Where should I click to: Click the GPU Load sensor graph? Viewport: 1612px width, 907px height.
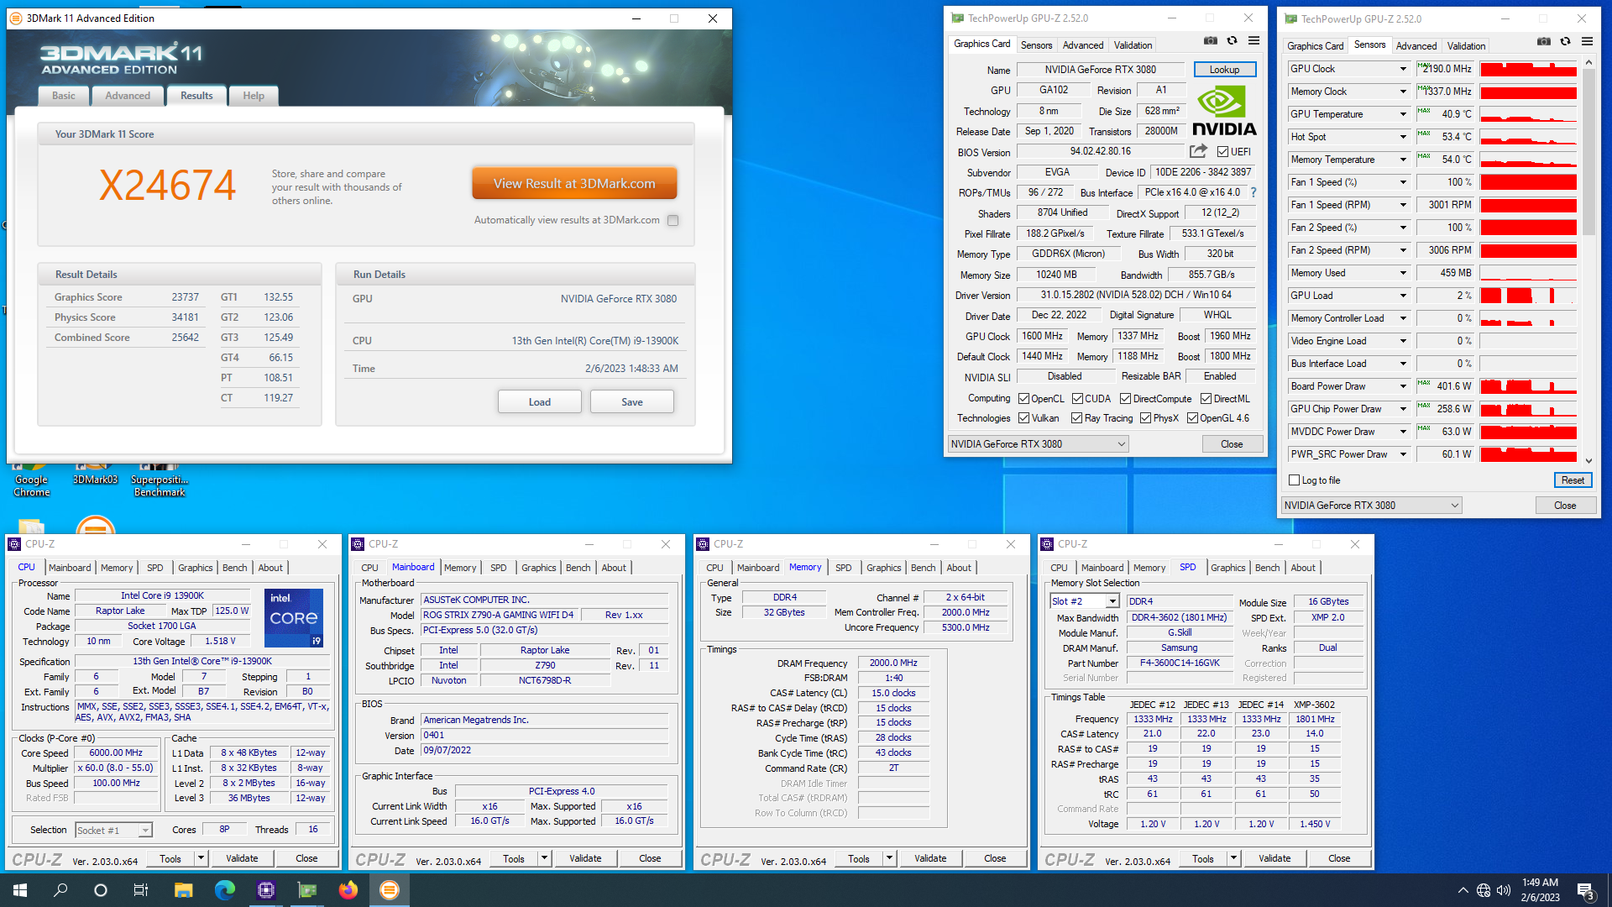1528,296
